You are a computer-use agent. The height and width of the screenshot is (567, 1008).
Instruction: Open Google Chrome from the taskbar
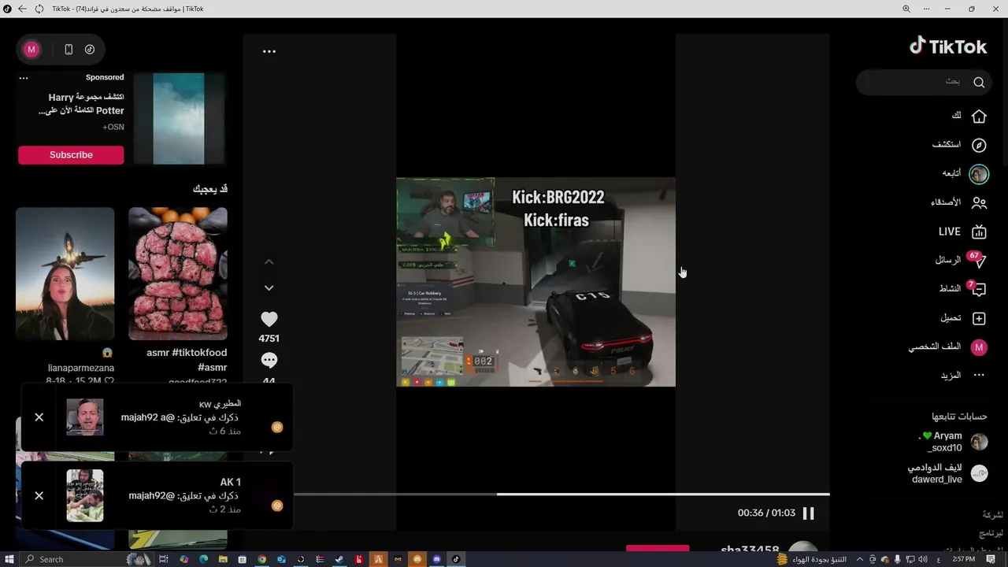click(x=262, y=559)
